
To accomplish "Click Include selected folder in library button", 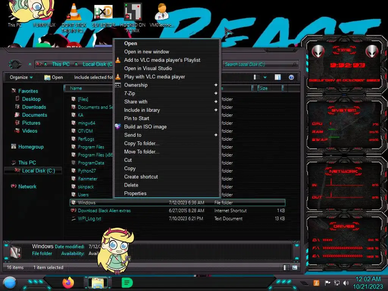I will click(93, 77).
